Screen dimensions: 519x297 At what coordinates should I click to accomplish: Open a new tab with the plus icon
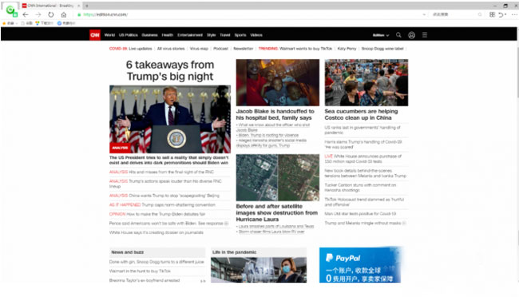[87, 6]
